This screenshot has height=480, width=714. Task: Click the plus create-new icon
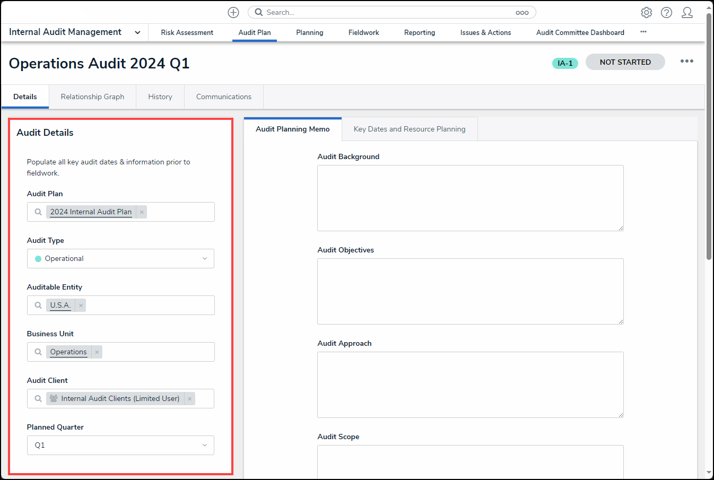(x=233, y=12)
